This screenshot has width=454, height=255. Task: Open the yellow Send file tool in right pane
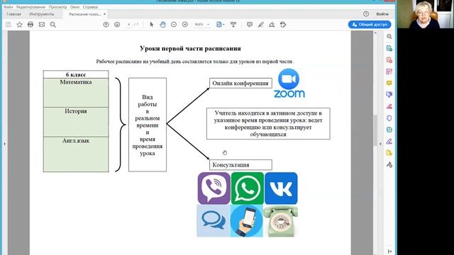pos(389,153)
